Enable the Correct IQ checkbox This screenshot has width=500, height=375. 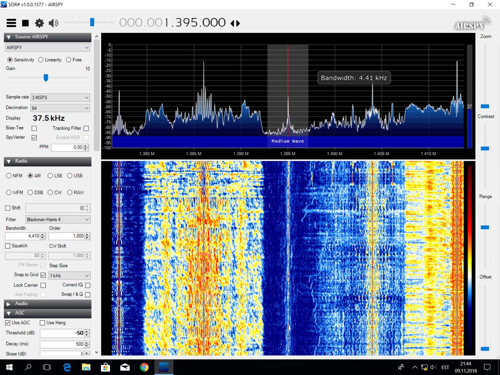pos(87,285)
